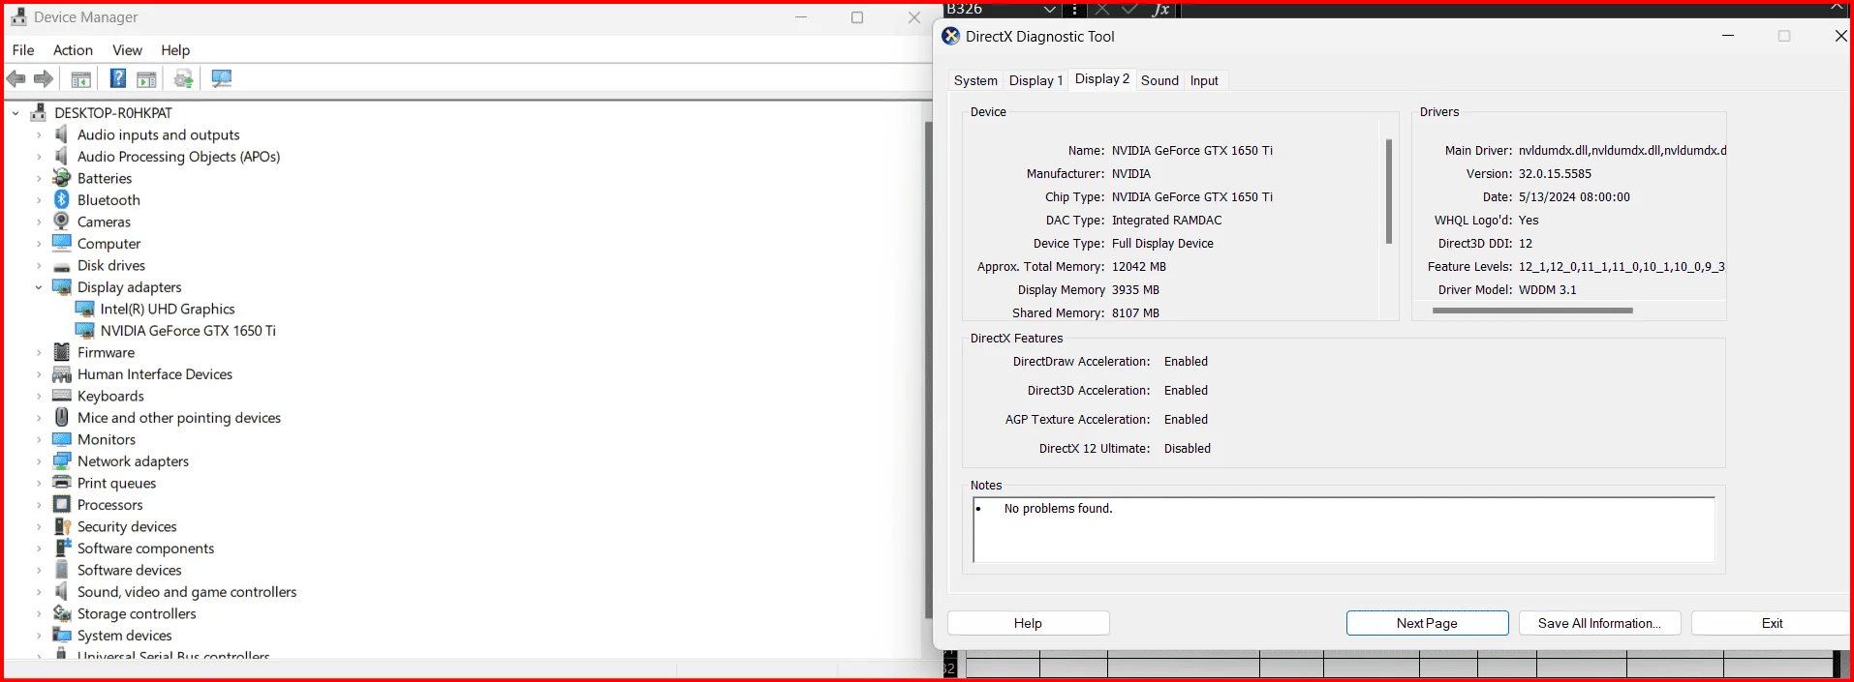Go back using Device Manager's Back arrow
Viewport: 1854px width, 682px height.
pyautogui.click(x=15, y=78)
